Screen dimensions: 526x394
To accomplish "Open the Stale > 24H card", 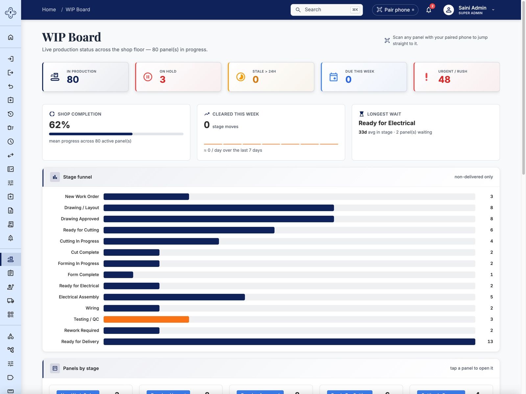I will pos(271,77).
